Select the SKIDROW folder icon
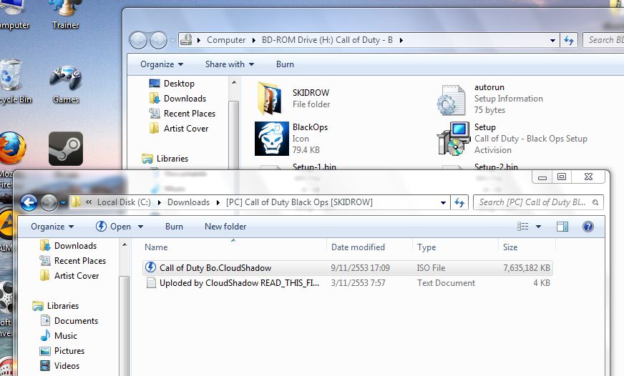This screenshot has width=624, height=376. pyautogui.click(x=269, y=98)
